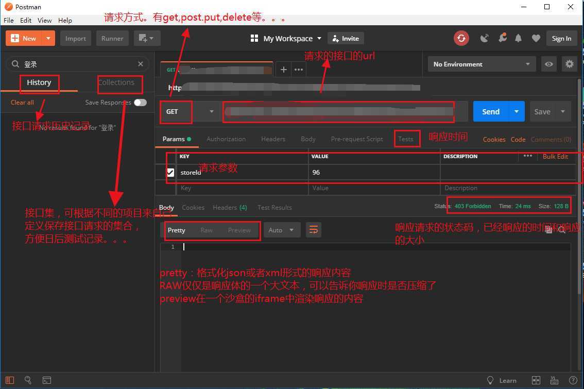Open the Send button dropdown arrow
Image resolution: width=584 pixels, height=389 pixels.
click(x=517, y=111)
